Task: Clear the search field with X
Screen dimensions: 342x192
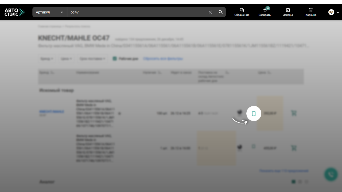Action: [x=210, y=12]
